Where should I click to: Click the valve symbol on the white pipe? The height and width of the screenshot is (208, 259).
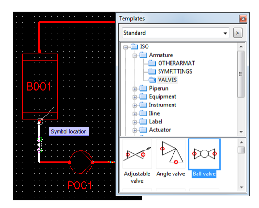39,144
